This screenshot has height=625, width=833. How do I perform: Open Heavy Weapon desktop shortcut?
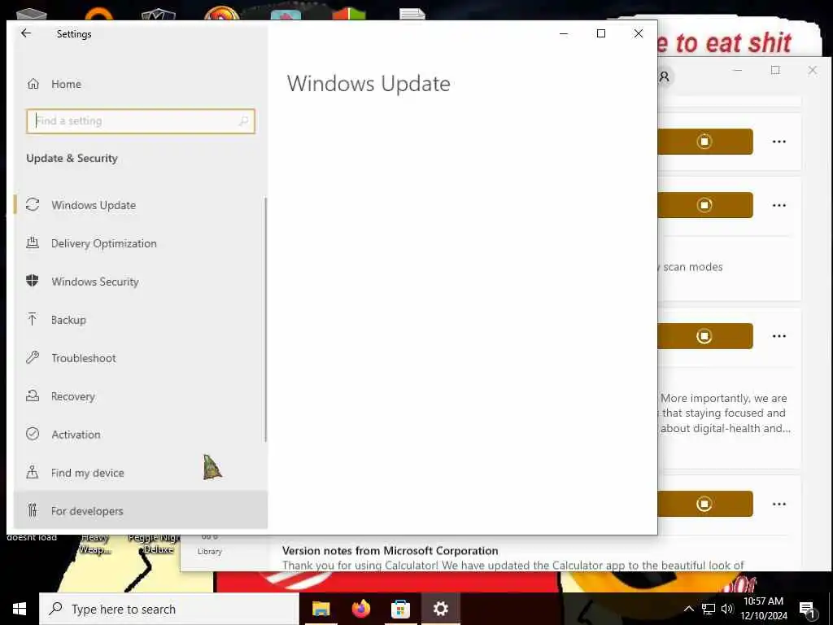pos(96,544)
